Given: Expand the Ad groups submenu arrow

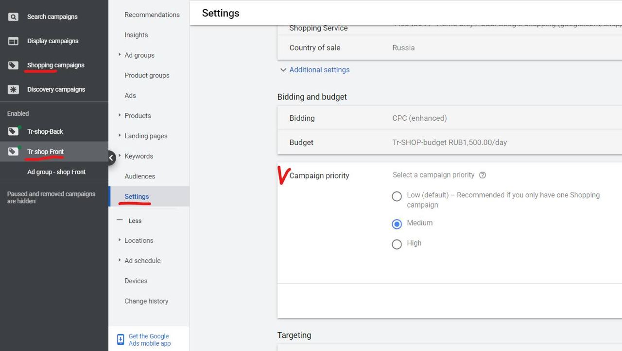Looking at the screenshot, I should pyautogui.click(x=120, y=55).
